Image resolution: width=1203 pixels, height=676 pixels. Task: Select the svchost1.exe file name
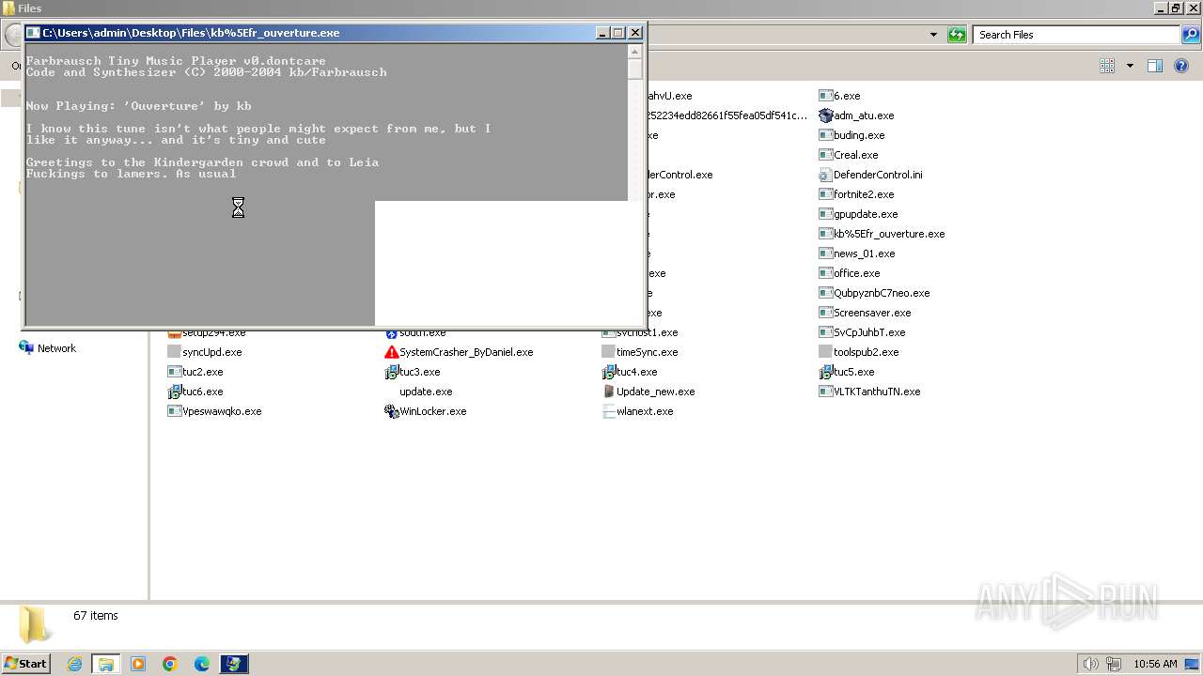click(x=648, y=332)
